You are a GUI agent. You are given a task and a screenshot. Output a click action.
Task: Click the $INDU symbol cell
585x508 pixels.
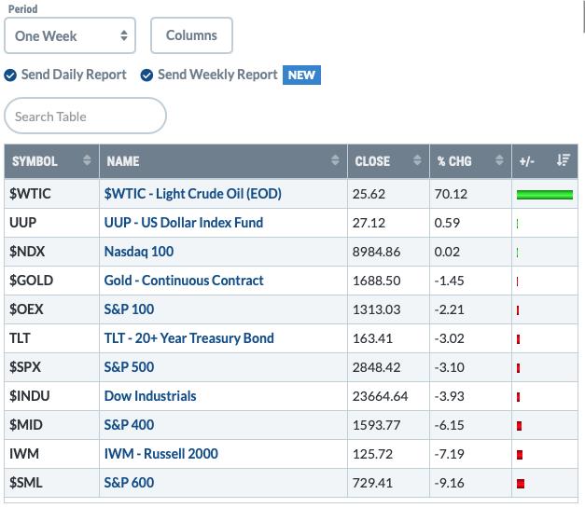[52, 396]
